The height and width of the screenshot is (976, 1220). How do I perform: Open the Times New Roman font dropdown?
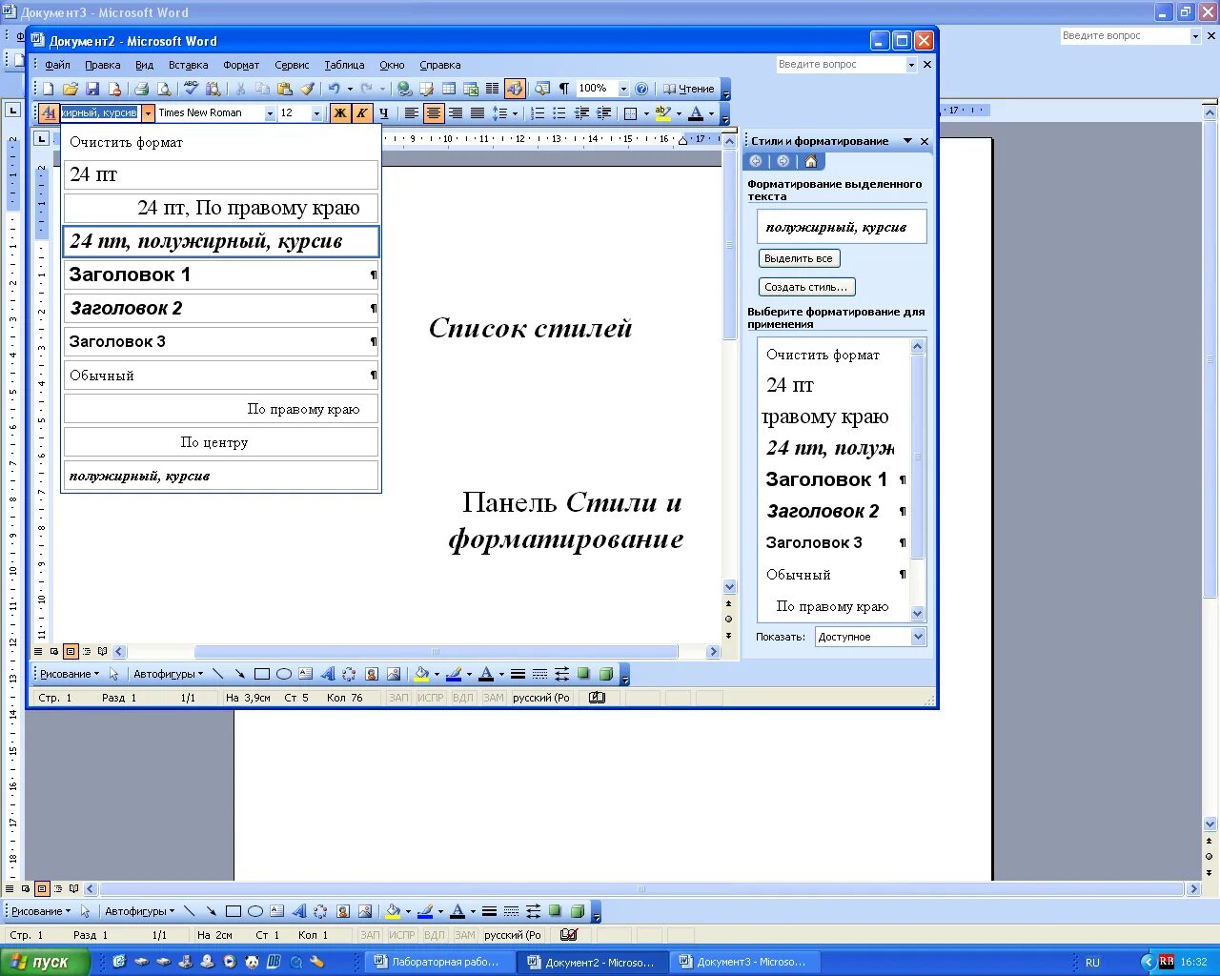(270, 113)
